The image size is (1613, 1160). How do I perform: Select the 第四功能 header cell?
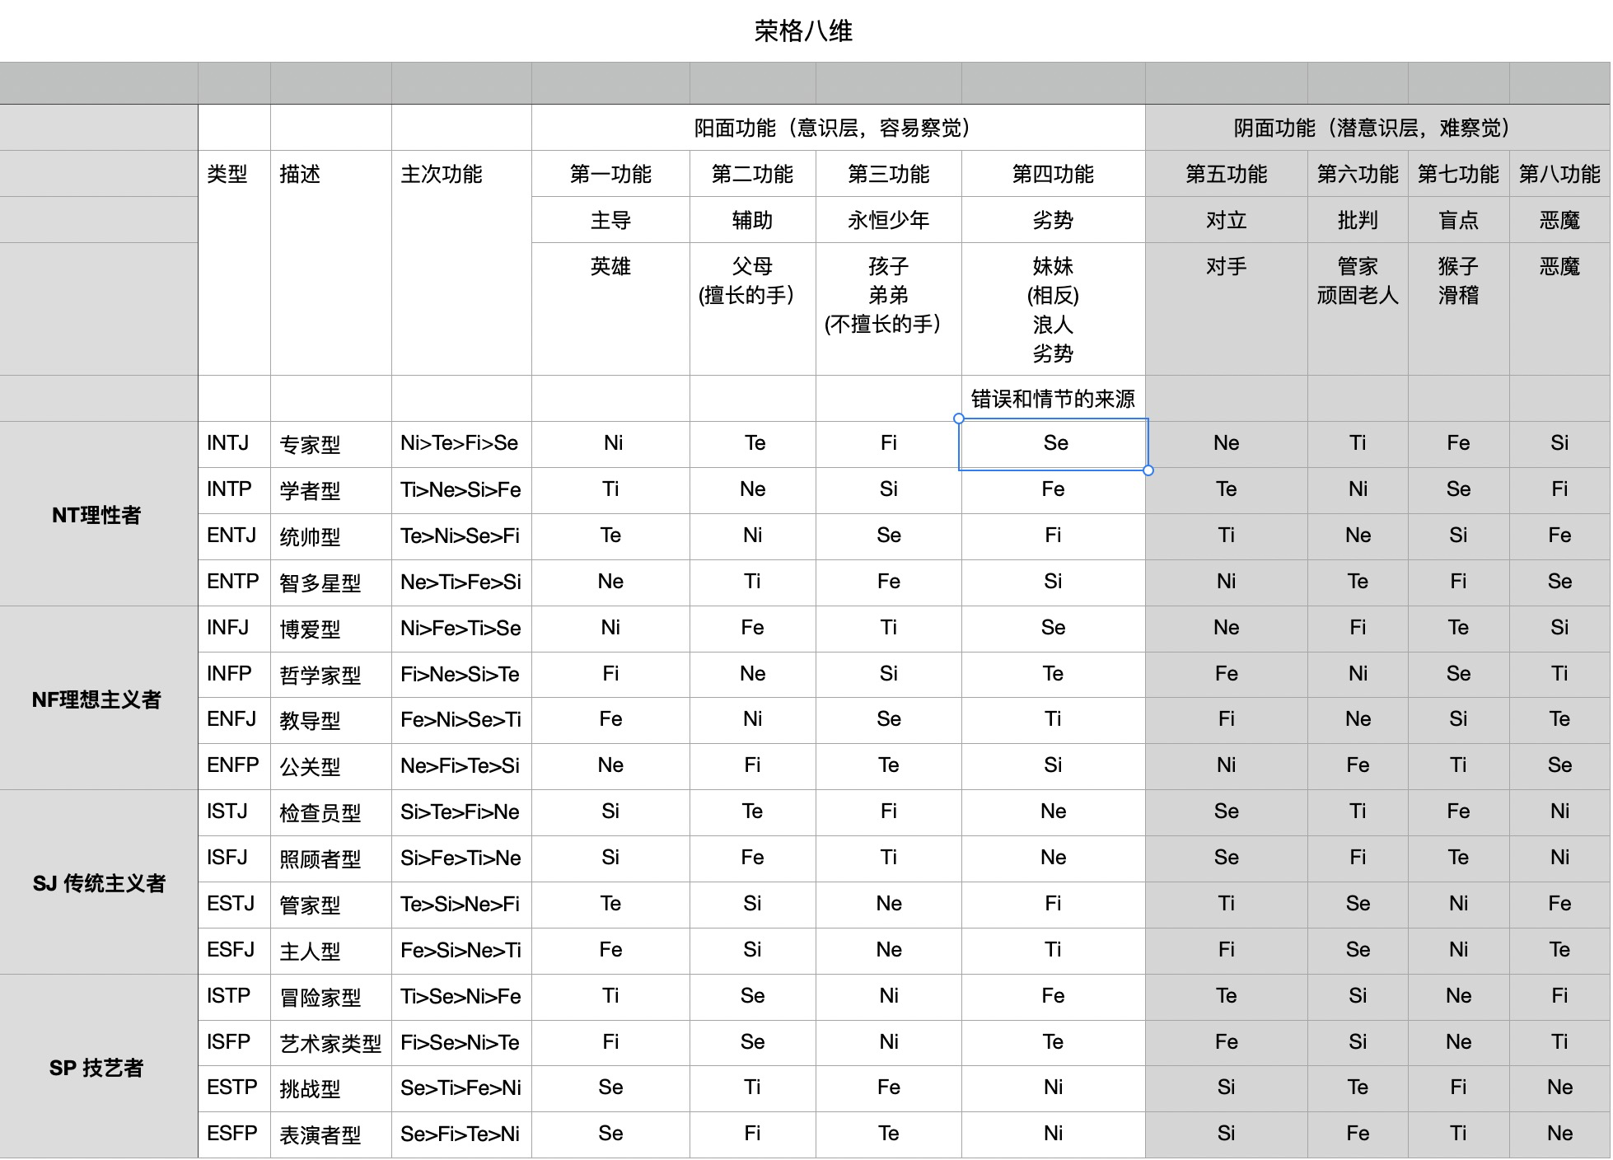coord(1053,174)
